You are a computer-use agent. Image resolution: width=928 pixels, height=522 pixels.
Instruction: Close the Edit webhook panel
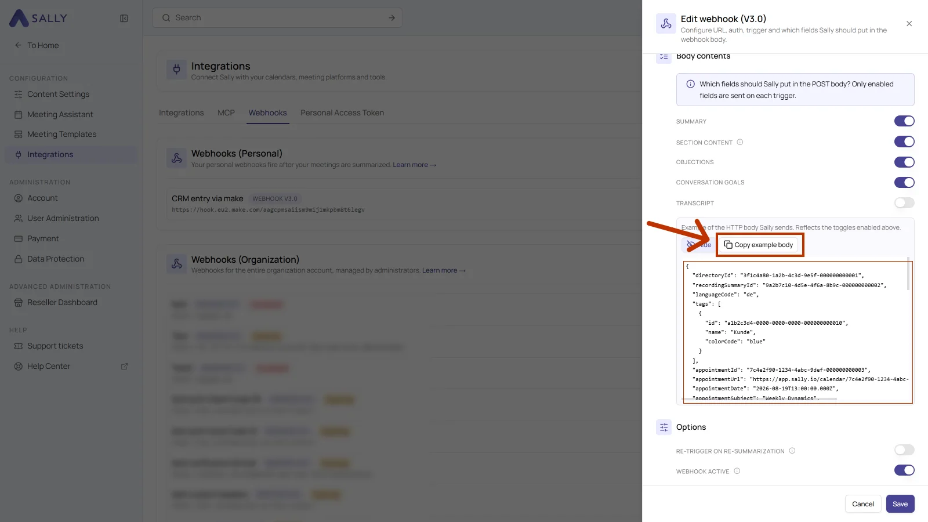click(x=909, y=24)
